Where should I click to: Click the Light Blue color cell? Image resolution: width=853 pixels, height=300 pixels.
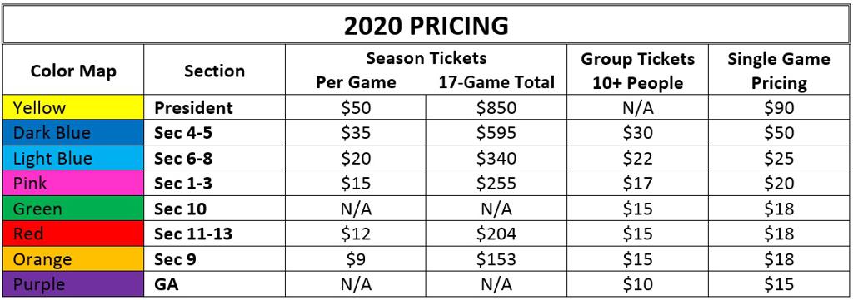click(73, 159)
